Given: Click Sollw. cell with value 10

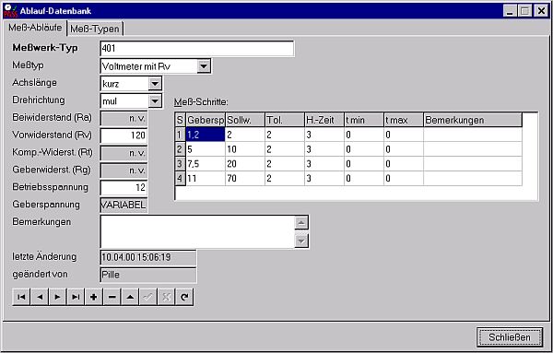Looking at the screenshot, I should click(245, 149).
